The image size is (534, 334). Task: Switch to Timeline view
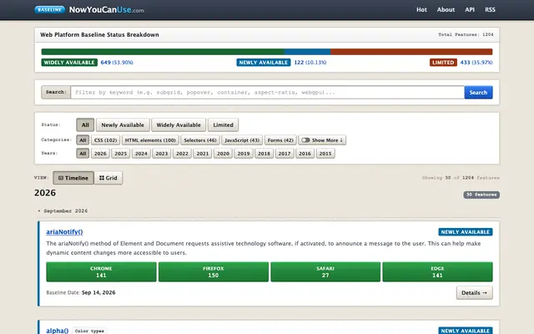pyautogui.click(x=73, y=178)
